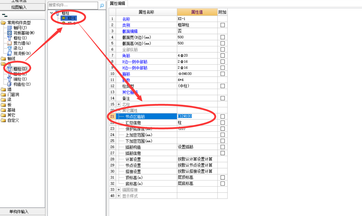Click the 汇总信息 value 柱
362x216 pixels.
point(197,123)
